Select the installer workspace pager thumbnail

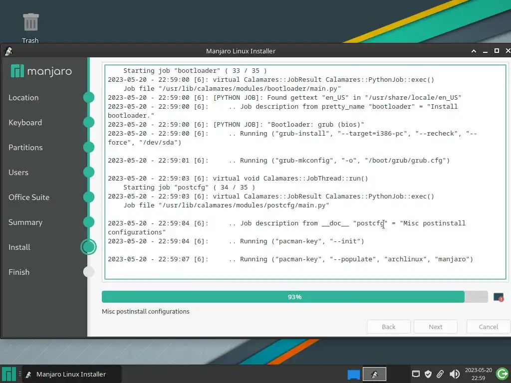pos(374,374)
